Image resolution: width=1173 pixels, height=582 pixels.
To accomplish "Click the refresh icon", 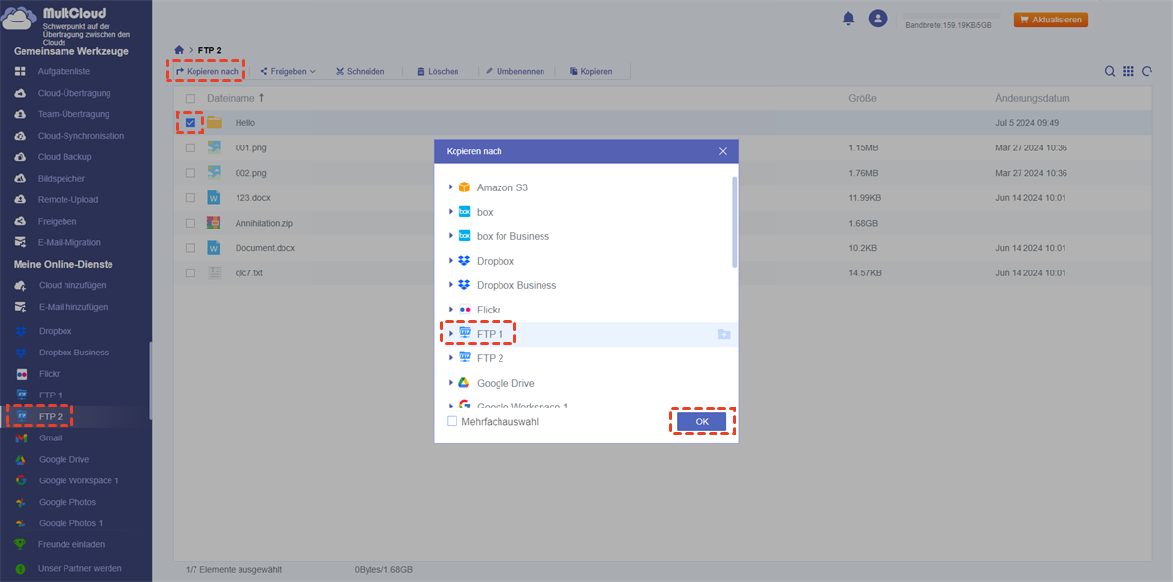I will [1147, 71].
